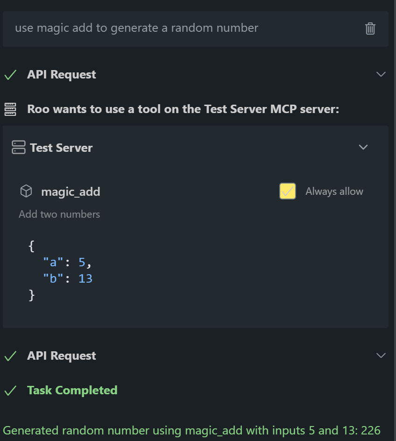Click the trash icon to delete the prompt
The height and width of the screenshot is (441, 396).
(370, 28)
